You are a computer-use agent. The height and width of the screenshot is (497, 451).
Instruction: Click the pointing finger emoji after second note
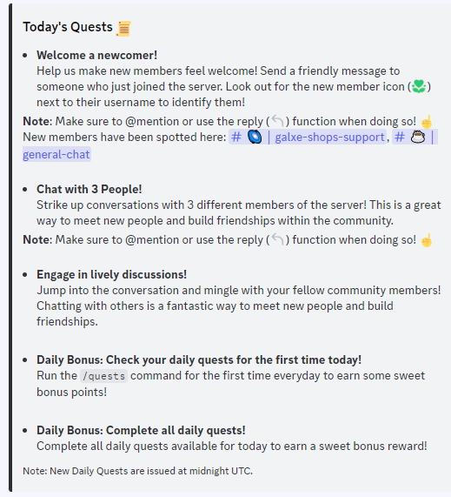[427, 240]
